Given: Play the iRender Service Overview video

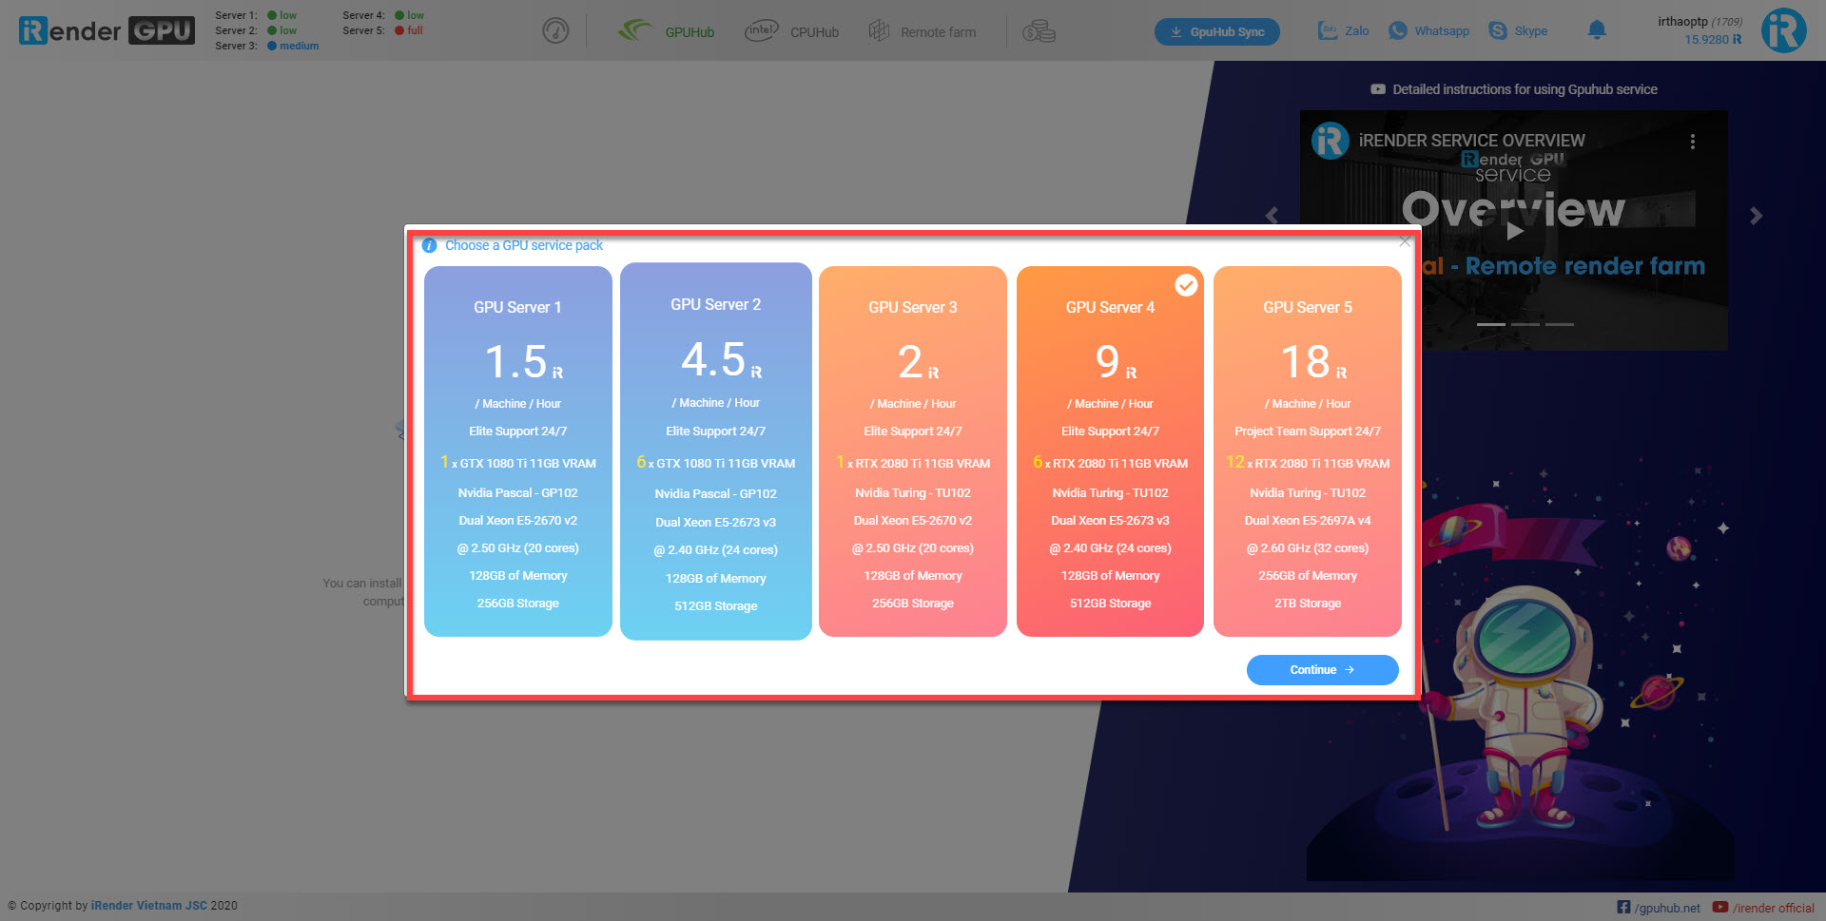Looking at the screenshot, I should coord(1514,230).
